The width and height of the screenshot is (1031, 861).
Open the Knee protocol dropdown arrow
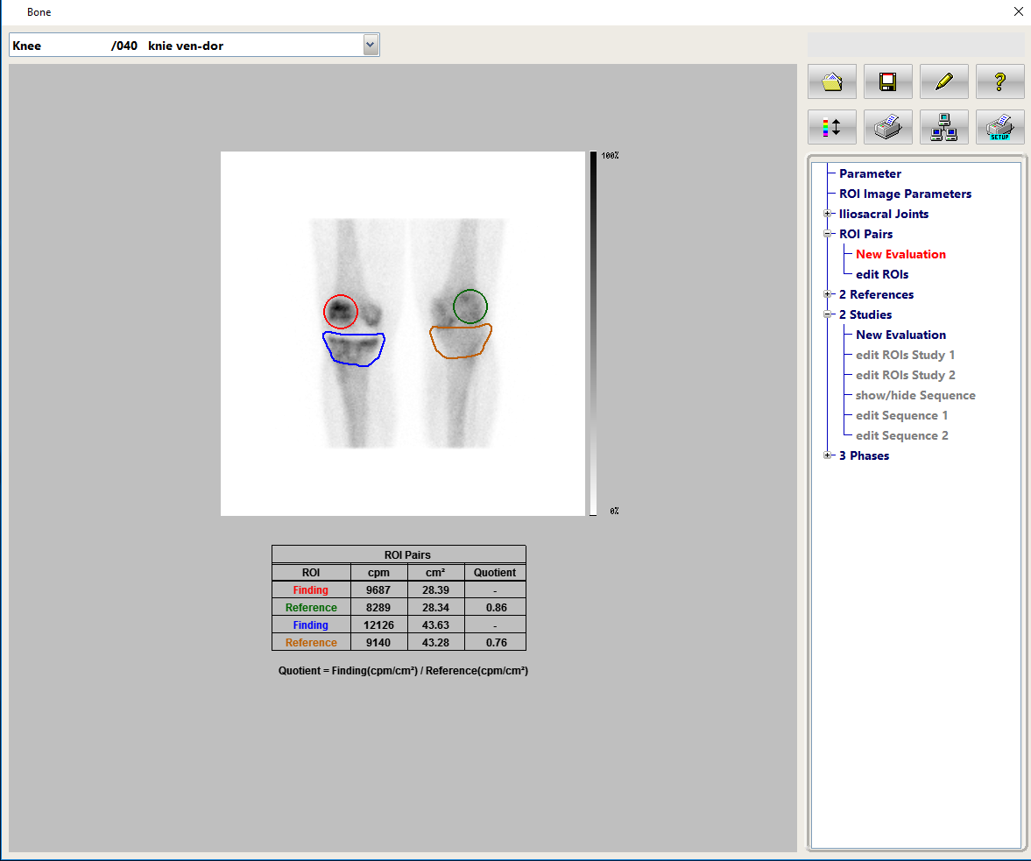click(x=371, y=46)
